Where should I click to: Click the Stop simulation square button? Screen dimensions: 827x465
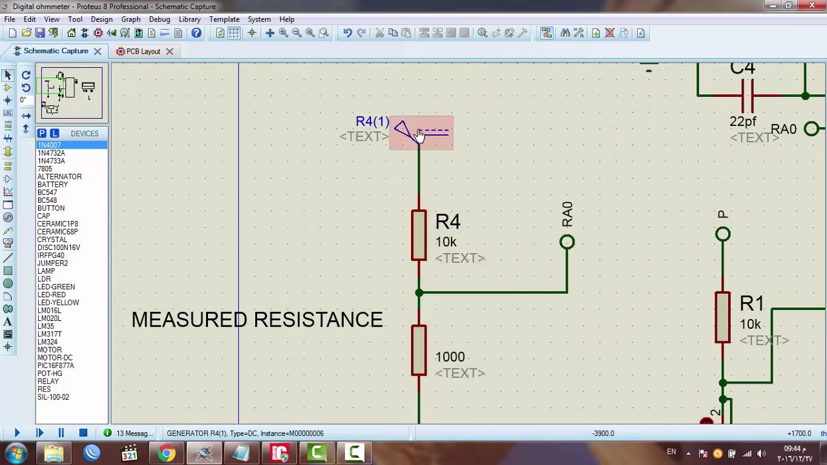pos(83,433)
